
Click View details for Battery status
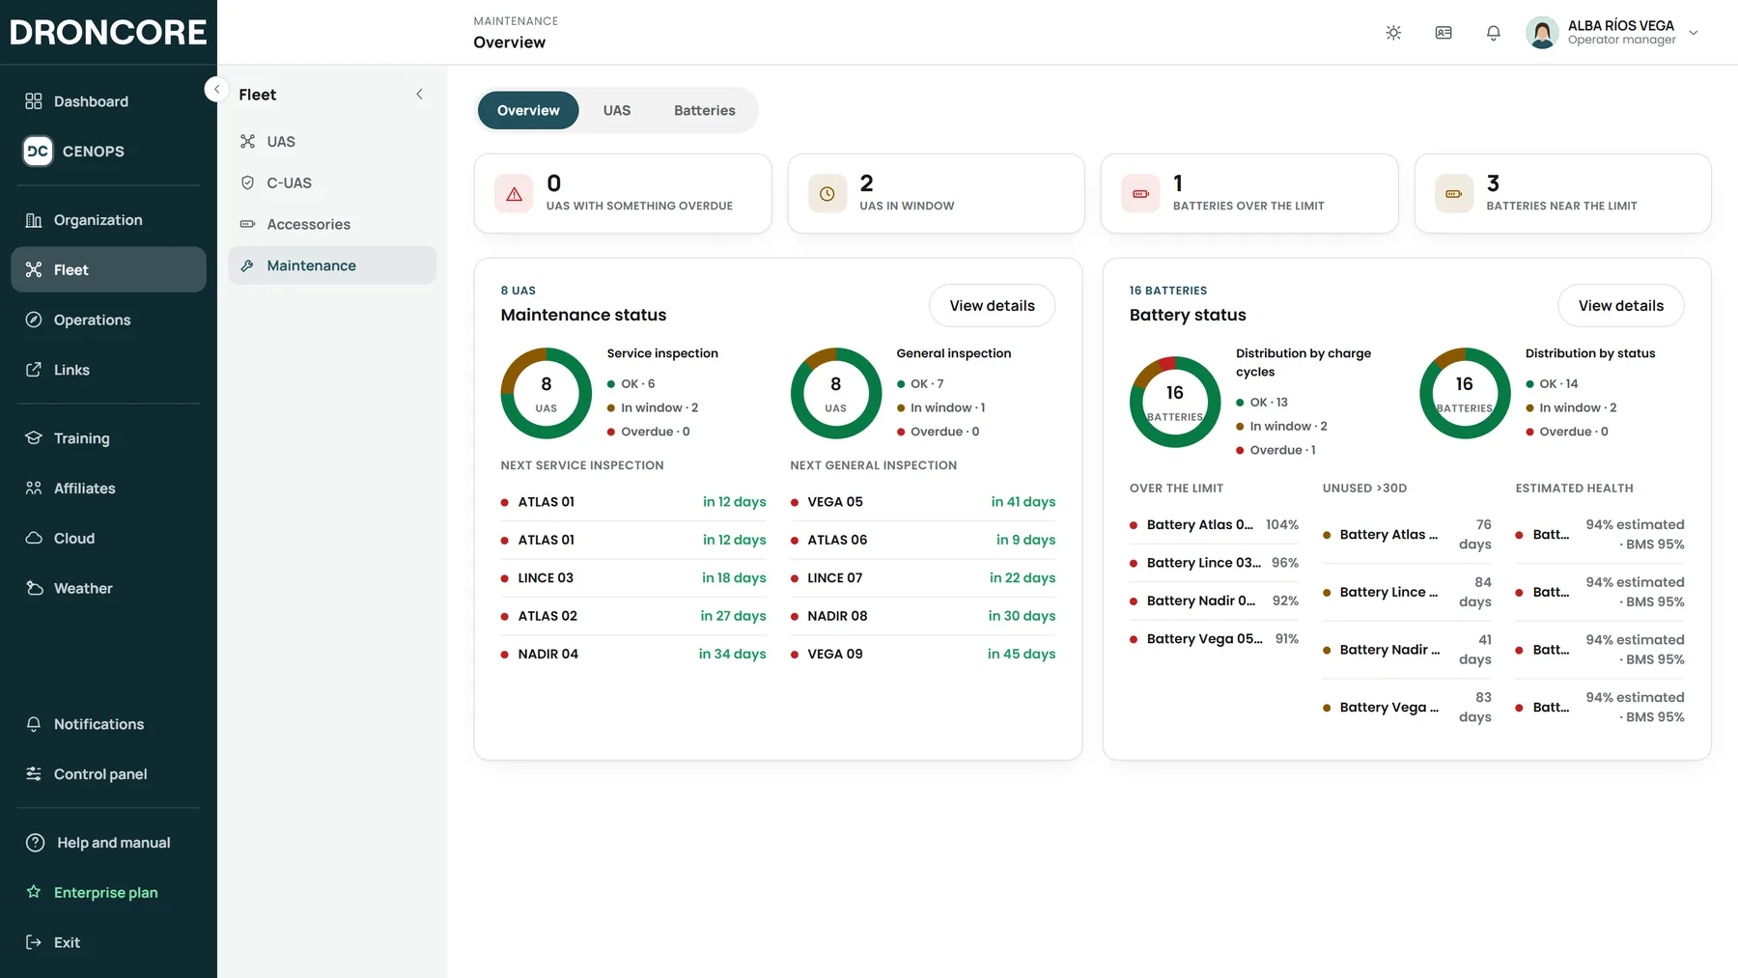pyautogui.click(x=1621, y=306)
